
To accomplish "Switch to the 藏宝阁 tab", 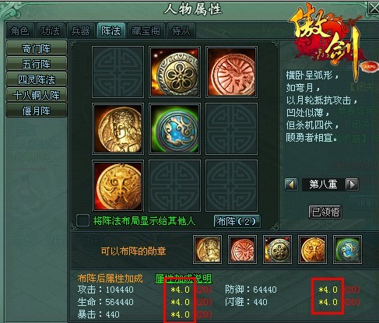I will coord(146,31).
